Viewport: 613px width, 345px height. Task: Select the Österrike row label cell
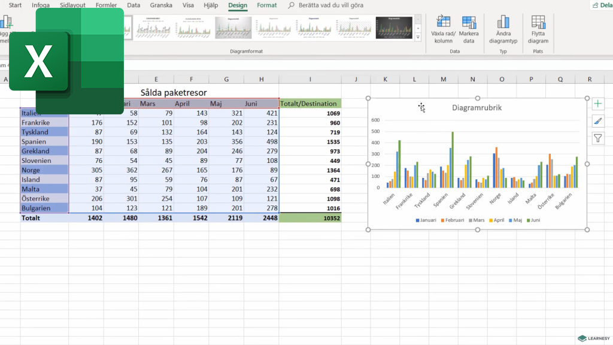pos(44,199)
